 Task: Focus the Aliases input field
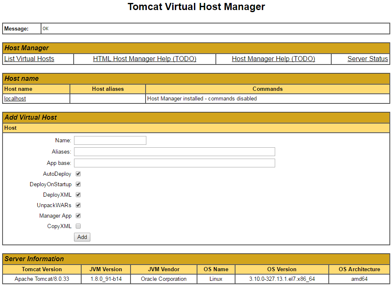[x=174, y=151]
